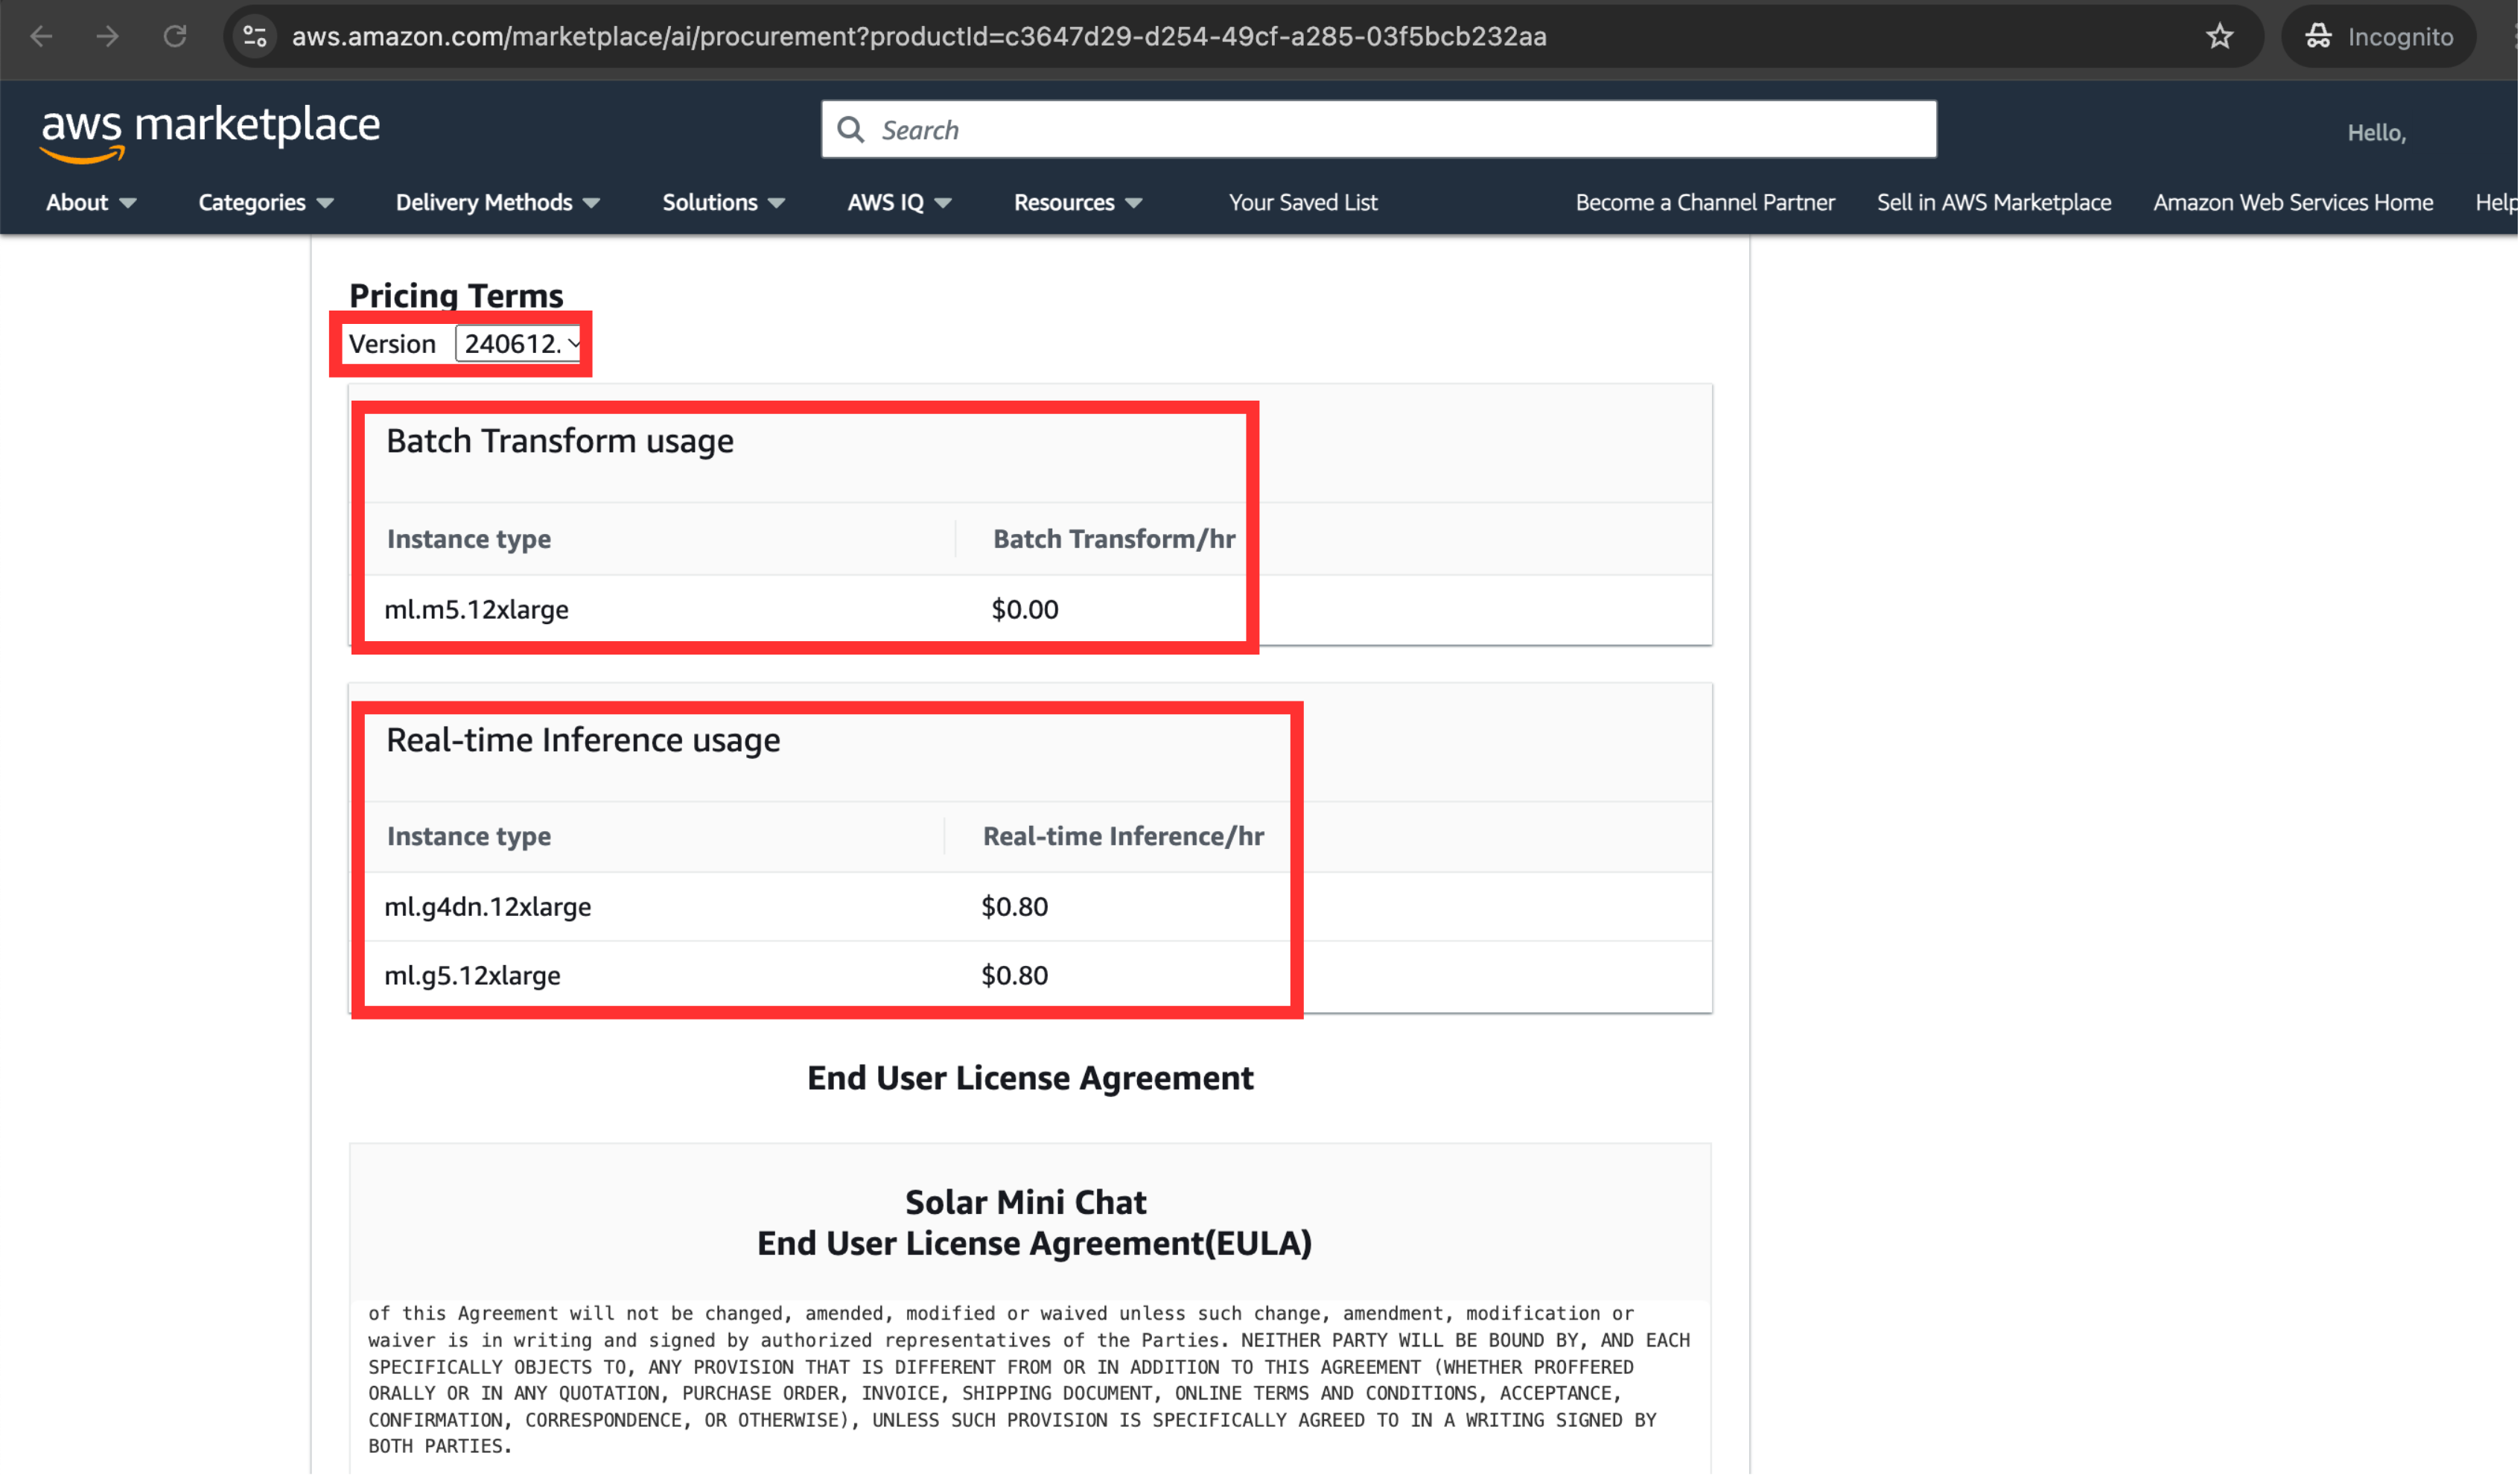Viewport: 2520px width, 1476px height.
Task: Click the Hello account greeting
Action: [2377, 133]
